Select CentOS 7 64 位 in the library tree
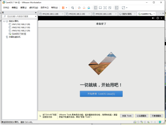The height and width of the screenshot is (125, 166). [x=19, y=34]
